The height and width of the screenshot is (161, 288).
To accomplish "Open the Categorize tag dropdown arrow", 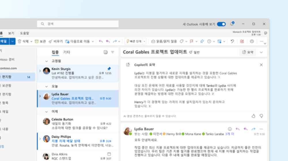I will (x=186, y=41).
